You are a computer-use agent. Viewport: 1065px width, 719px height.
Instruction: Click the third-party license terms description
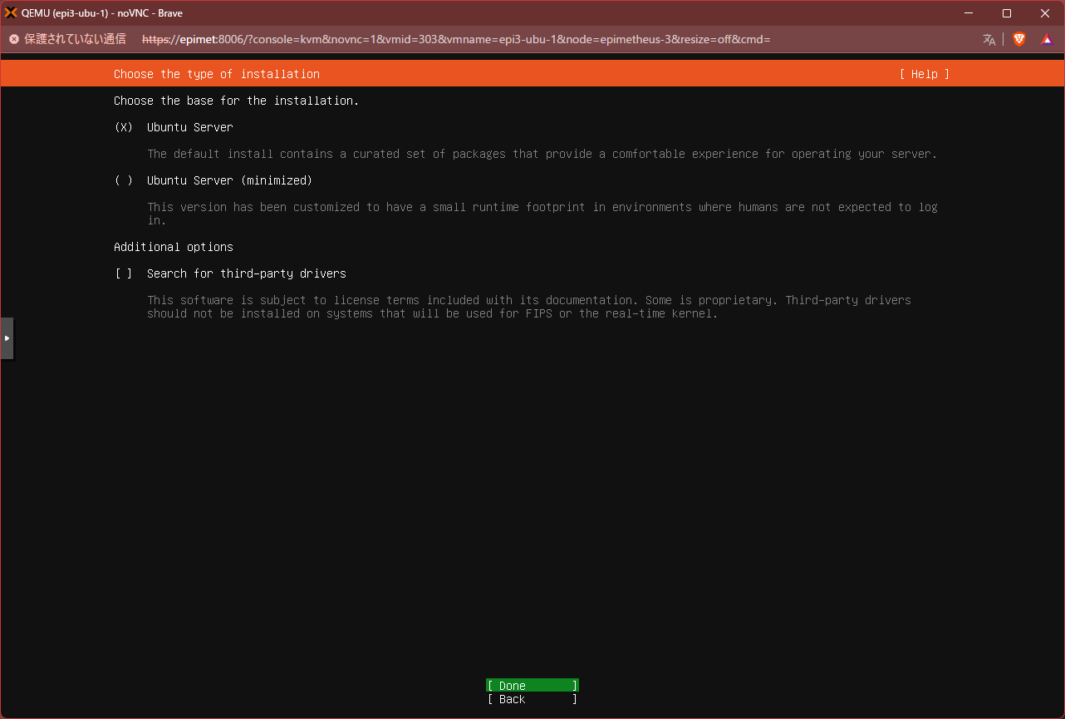point(529,307)
